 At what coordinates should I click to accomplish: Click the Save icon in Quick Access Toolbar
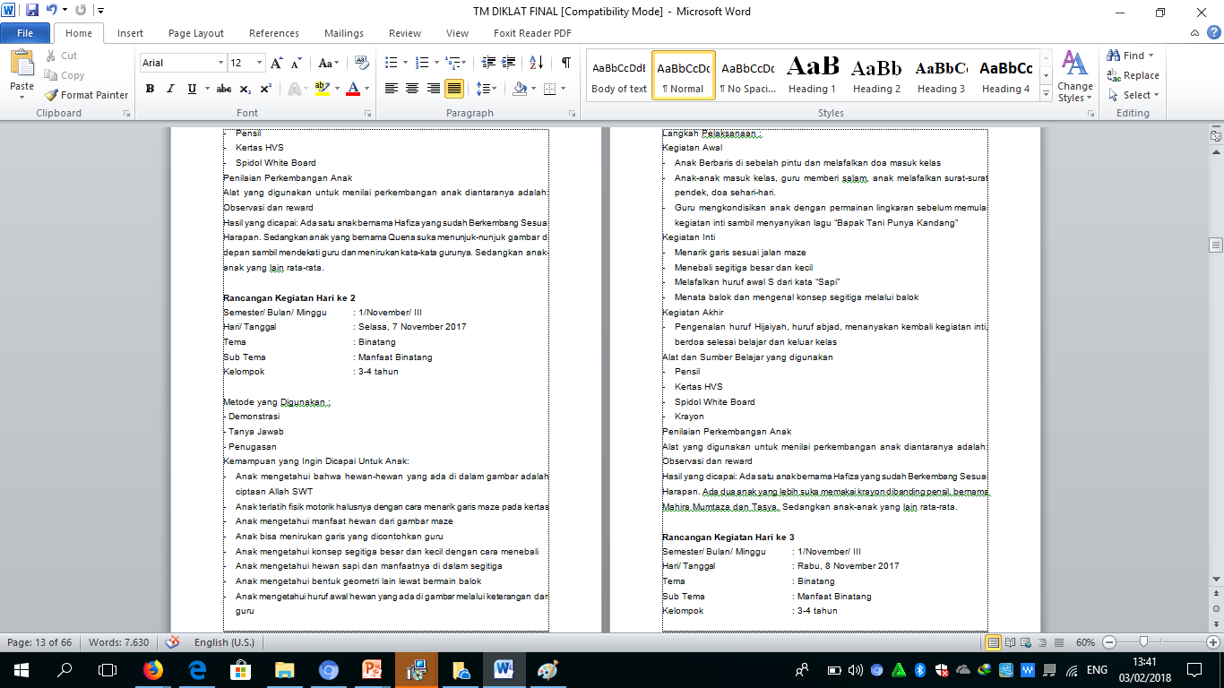point(32,11)
